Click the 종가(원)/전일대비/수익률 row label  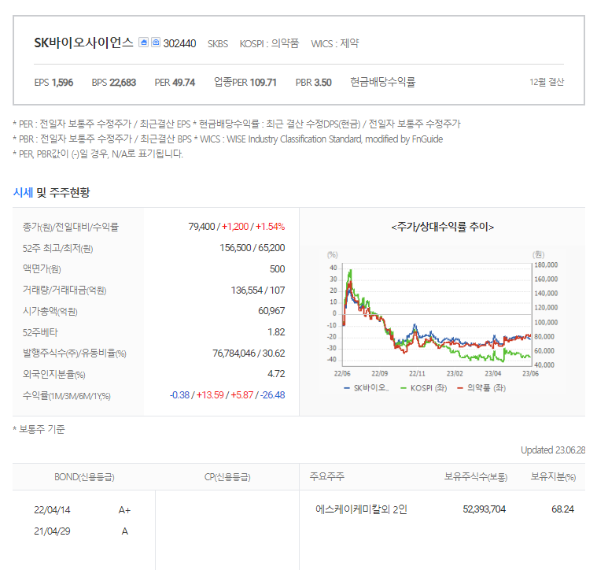click(x=71, y=227)
